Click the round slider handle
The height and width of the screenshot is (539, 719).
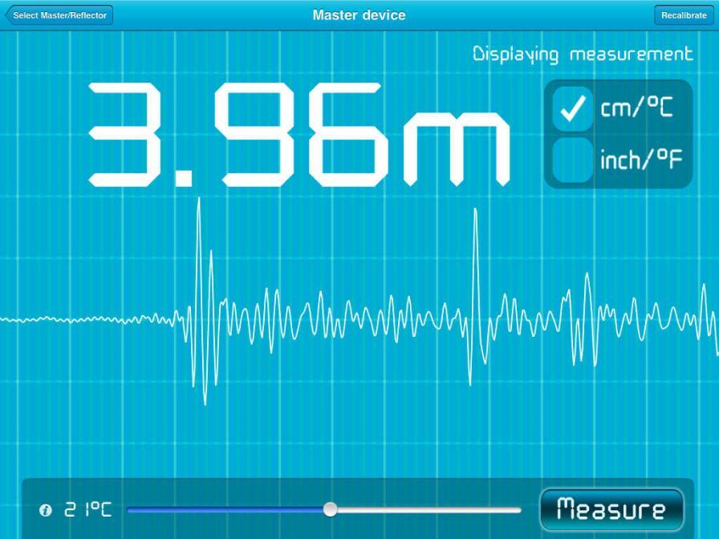pyautogui.click(x=330, y=509)
